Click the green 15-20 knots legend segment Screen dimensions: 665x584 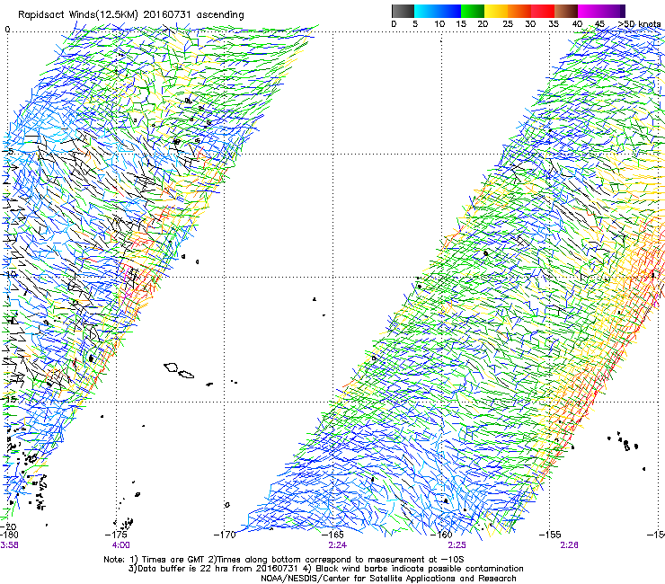[473, 11]
